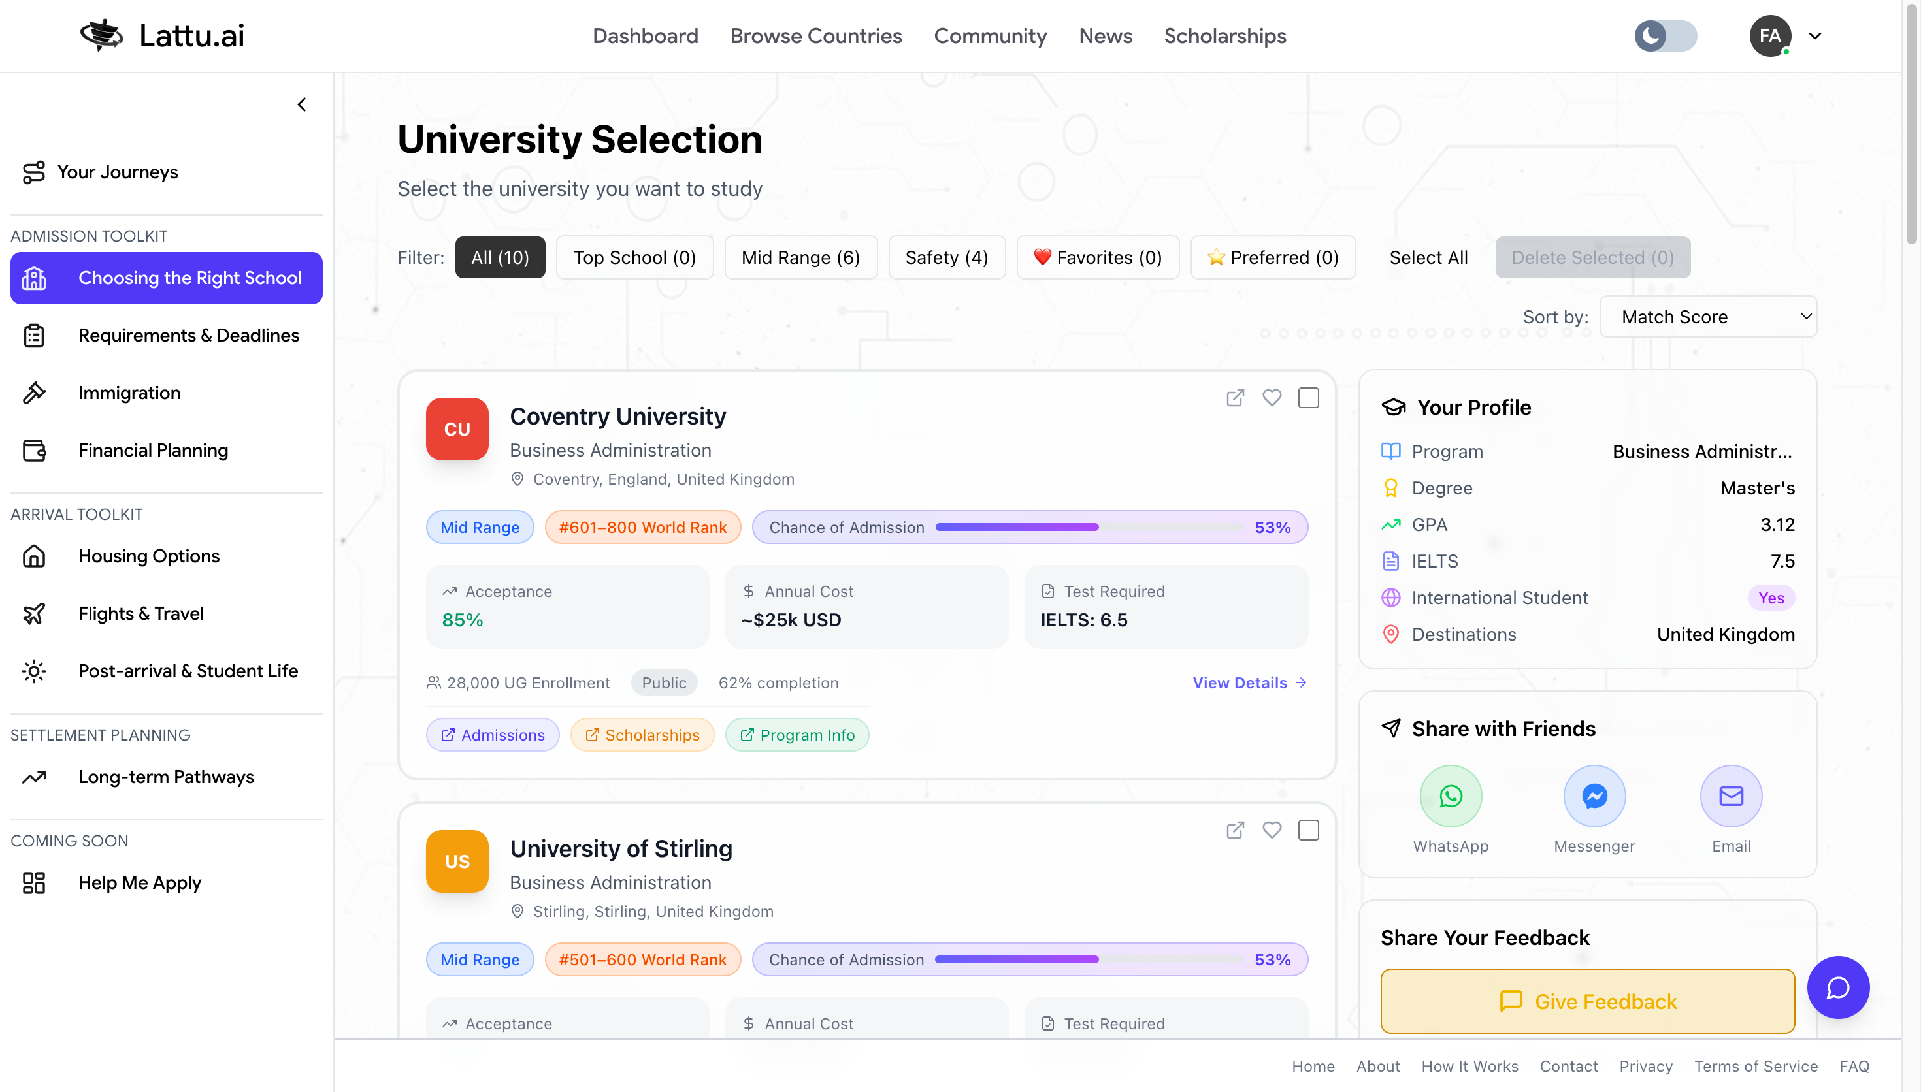Open the News page
Viewport: 1921px width, 1092px height.
click(x=1105, y=35)
